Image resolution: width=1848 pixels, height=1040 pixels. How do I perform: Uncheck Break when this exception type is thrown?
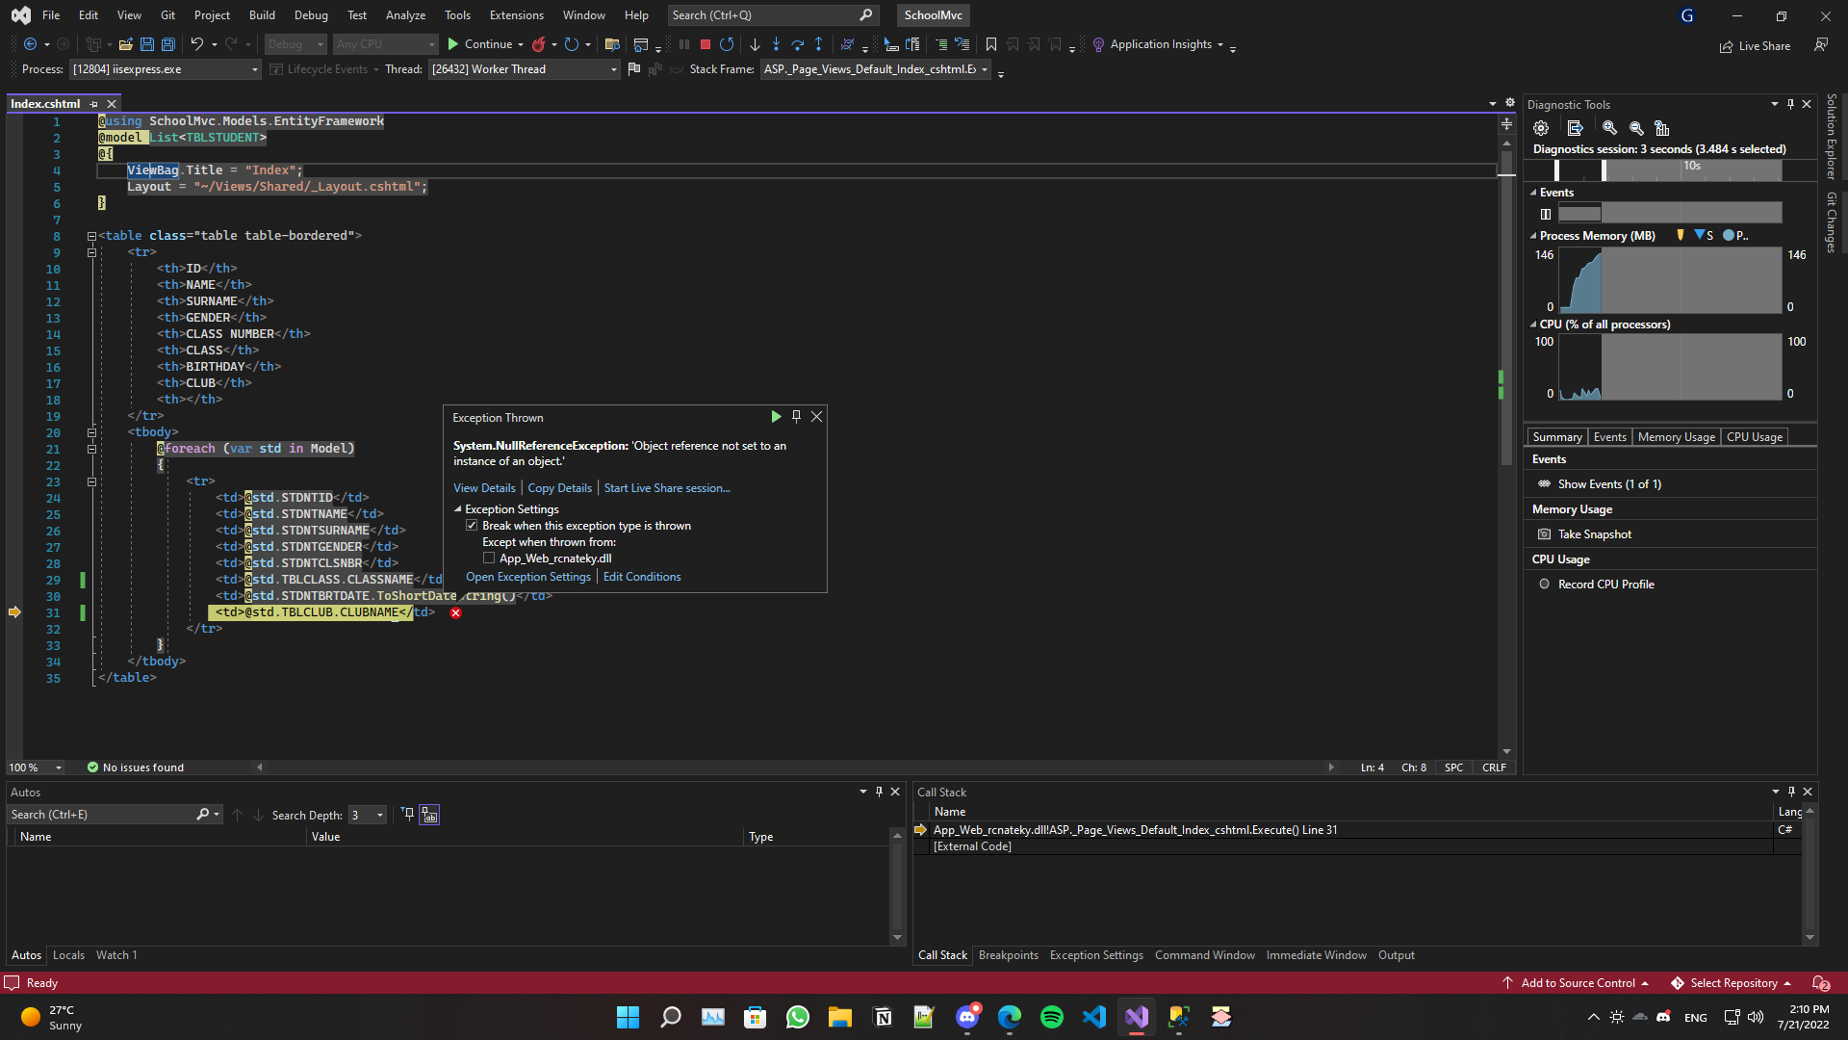tap(472, 526)
